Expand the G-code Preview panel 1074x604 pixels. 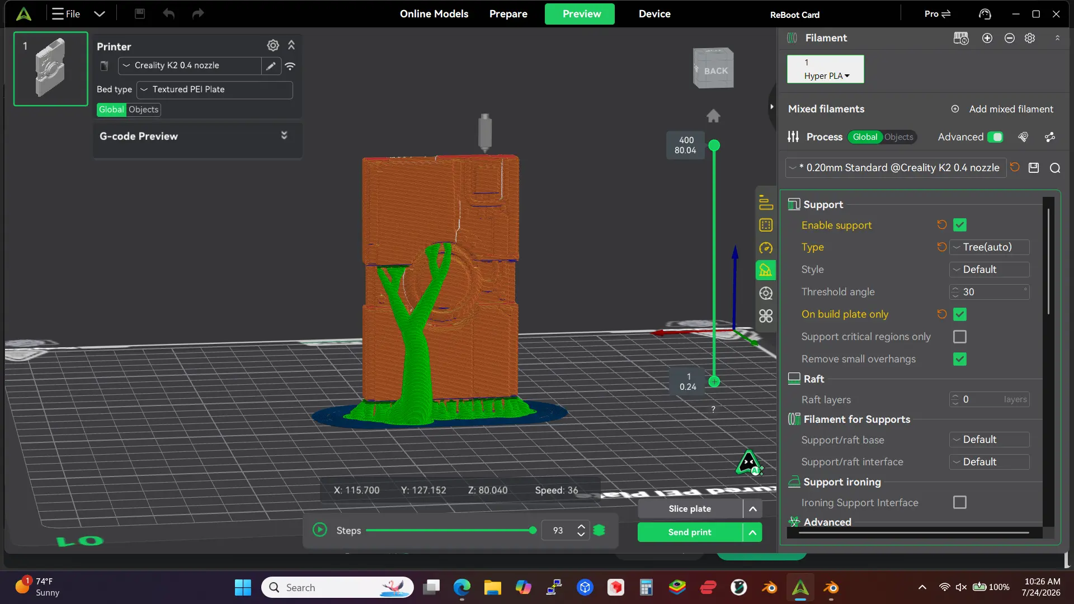pos(284,135)
